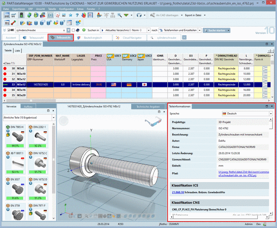Click the 94.5% similarity bar for DIN 7985 H

tap(15, 146)
